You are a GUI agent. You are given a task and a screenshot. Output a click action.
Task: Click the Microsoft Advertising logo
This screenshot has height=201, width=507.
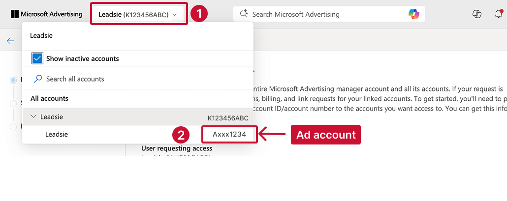(46, 14)
